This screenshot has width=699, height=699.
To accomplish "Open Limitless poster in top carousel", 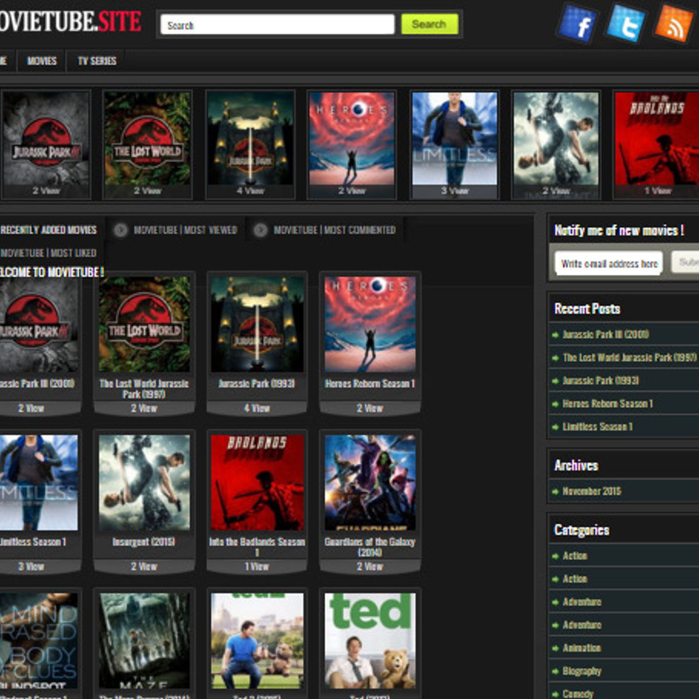I will [454, 139].
